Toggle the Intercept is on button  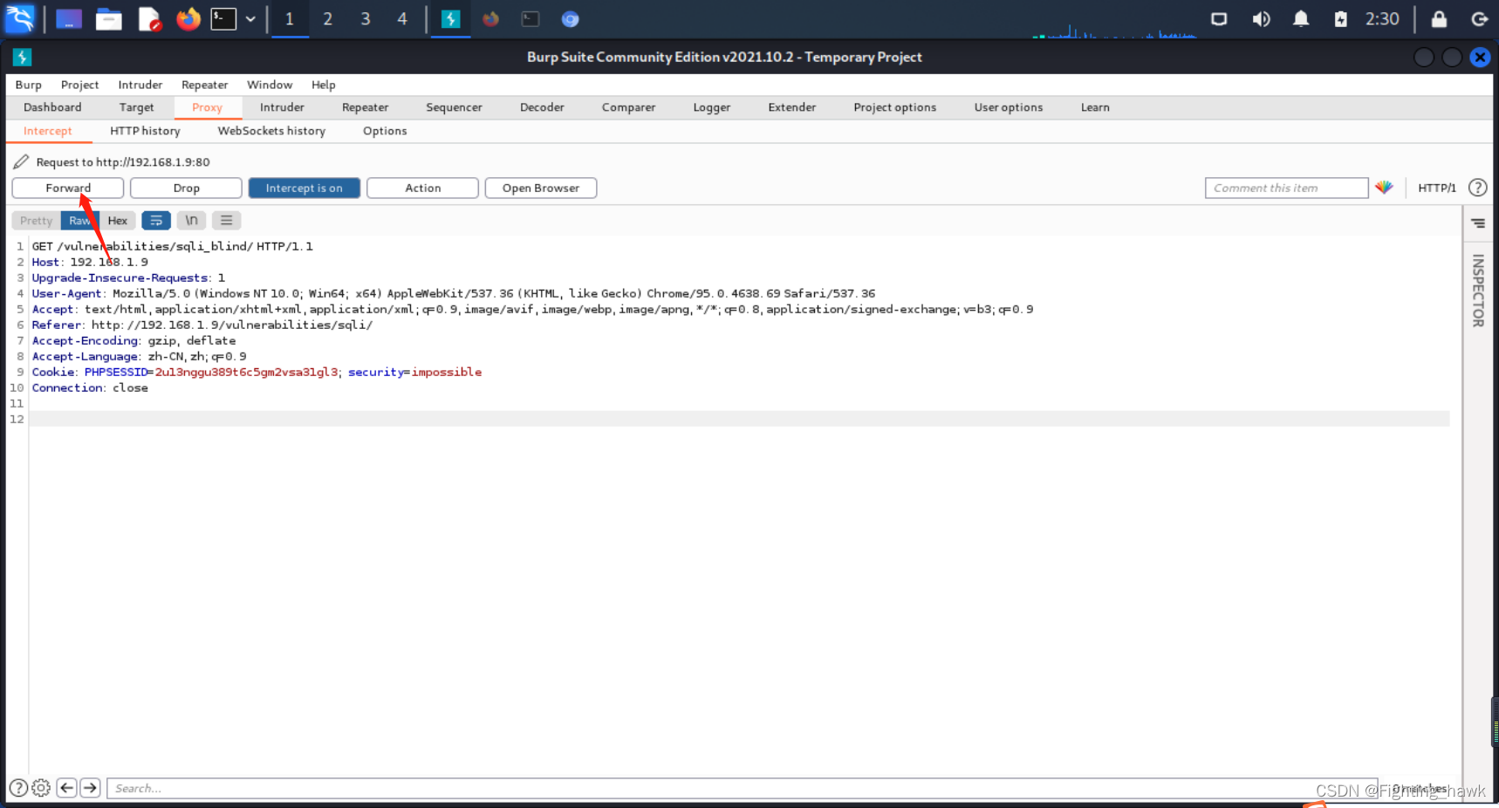305,188
